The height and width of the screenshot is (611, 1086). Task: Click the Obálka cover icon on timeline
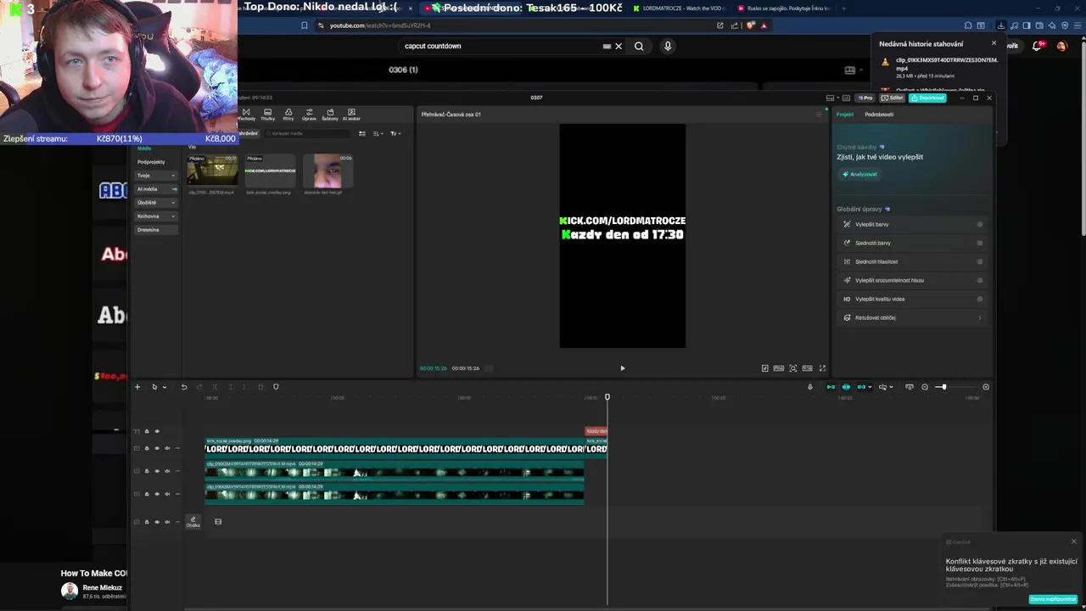coord(193,521)
